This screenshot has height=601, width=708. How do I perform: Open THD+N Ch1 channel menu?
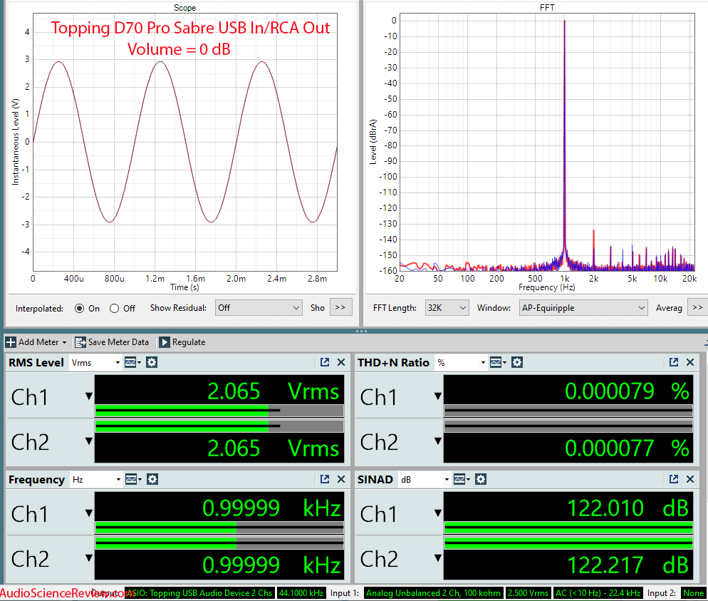pos(438,396)
